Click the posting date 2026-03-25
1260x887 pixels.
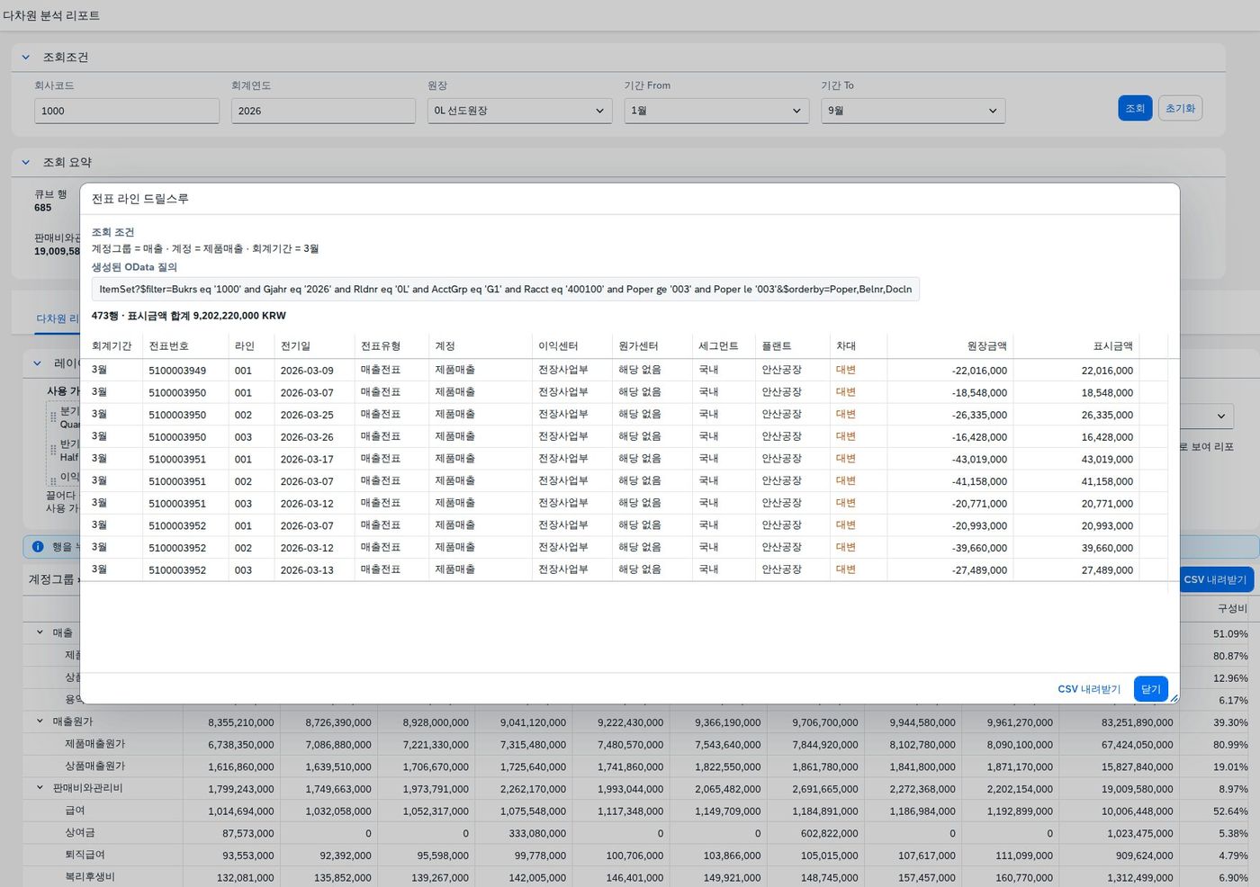click(x=307, y=415)
